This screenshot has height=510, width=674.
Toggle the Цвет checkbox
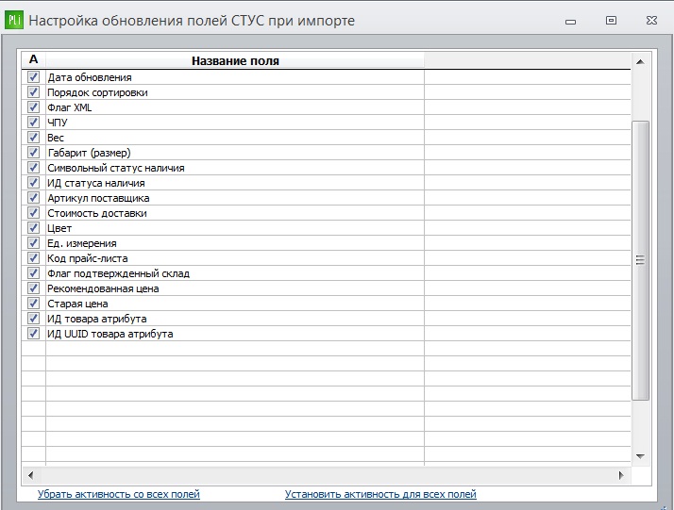pyautogui.click(x=33, y=227)
